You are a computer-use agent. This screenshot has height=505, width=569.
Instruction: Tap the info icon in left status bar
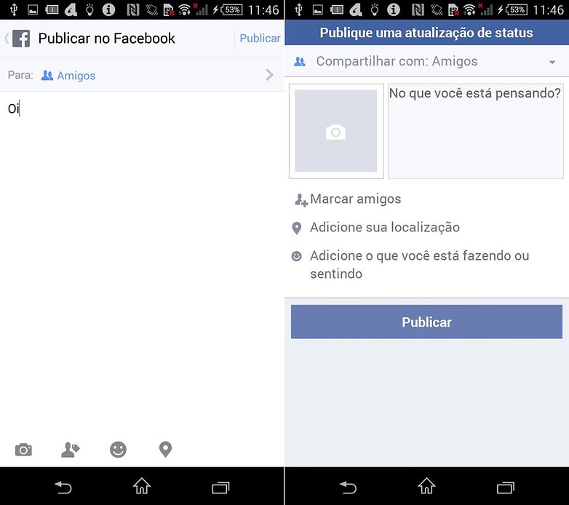[x=108, y=9]
